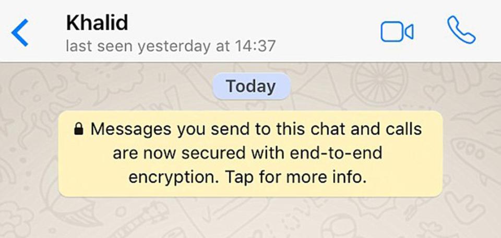This screenshot has width=501, height=238.
Task: Tap the padlock icon in the encryption notice
Action: [79, 129]
